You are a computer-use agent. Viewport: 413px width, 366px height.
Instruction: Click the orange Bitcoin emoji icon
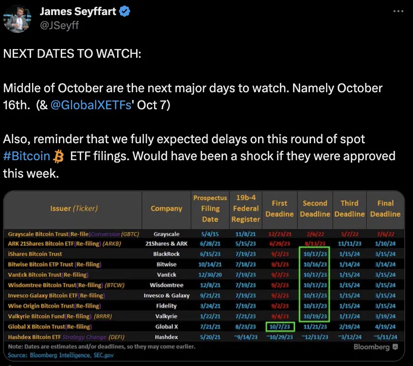[x=58, y=156]
